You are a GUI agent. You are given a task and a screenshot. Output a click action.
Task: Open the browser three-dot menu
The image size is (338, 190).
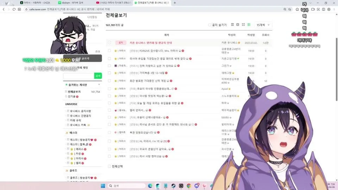(x=334, y=9)
